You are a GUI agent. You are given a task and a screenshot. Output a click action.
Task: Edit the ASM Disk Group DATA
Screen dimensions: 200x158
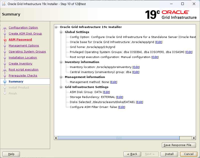(x=106, y=92)
